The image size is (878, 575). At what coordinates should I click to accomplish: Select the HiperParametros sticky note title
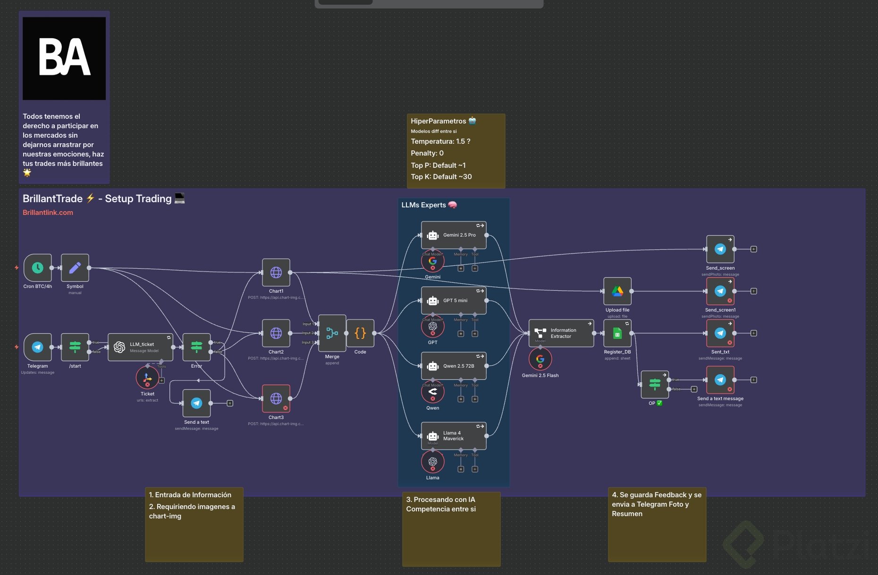tap(443, 121)
